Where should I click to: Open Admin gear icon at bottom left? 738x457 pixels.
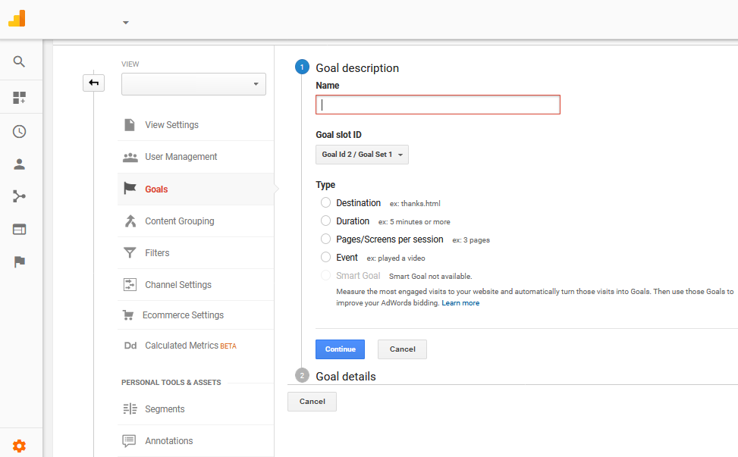point(19,446)
